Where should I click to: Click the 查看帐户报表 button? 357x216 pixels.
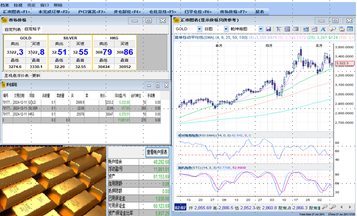coord(156,153)
